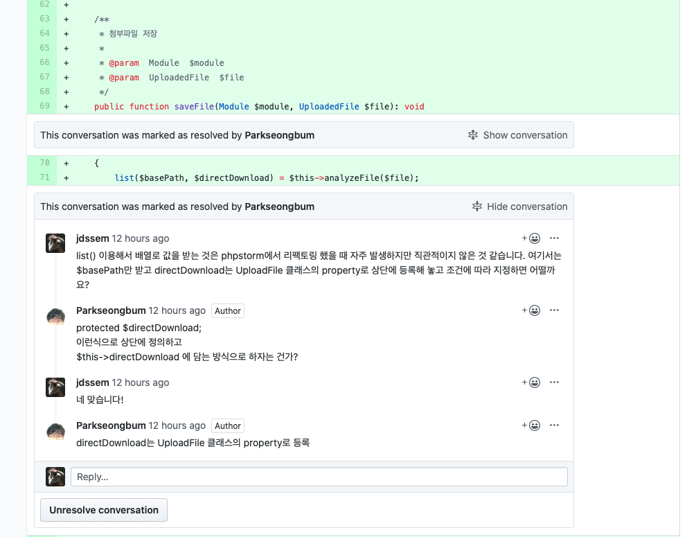Click the Reply input field
The width and height of the screenshot is (687, 537).
click(320, 476)
